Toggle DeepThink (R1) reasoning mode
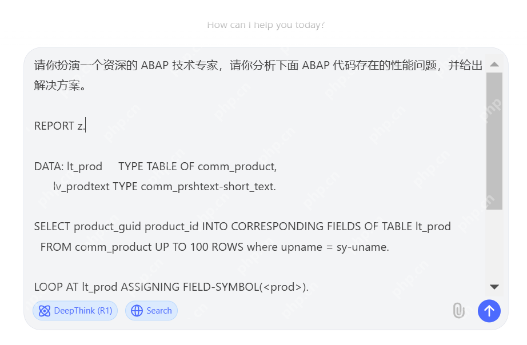 75,311
